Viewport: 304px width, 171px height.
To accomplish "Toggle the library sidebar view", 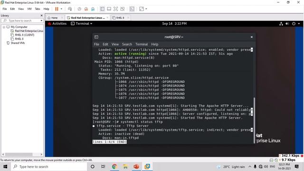I will tap(102, 9).
